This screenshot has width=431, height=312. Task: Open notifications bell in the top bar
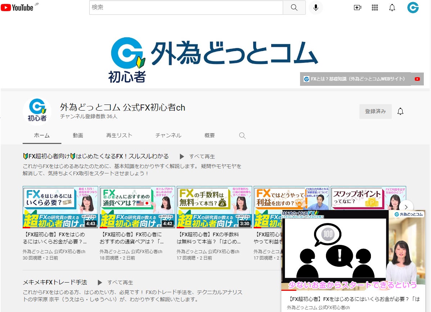point(392,8)
